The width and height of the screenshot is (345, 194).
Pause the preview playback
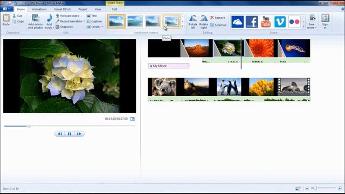point(70,134)
